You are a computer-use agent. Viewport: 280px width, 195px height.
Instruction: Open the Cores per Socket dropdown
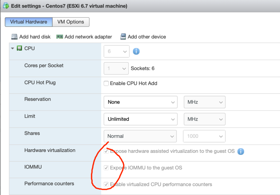tap(116, 68)
